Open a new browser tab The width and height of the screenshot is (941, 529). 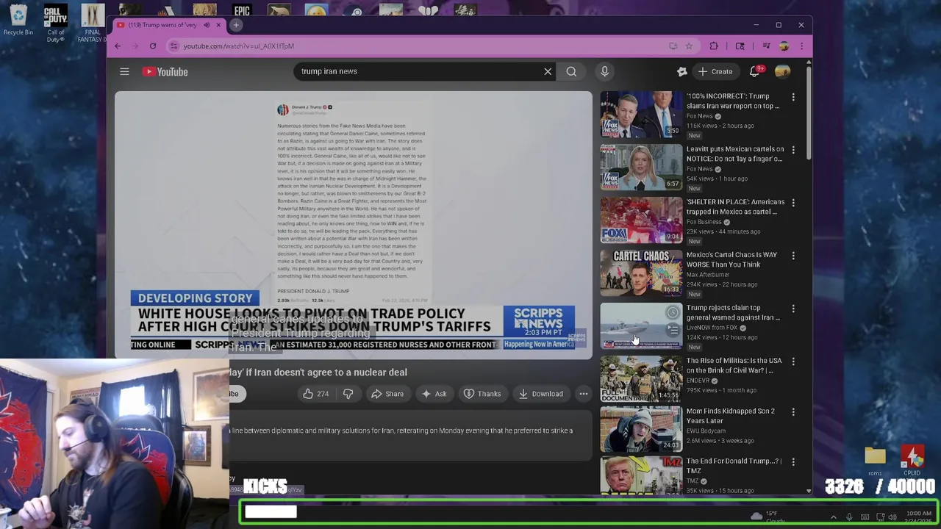(236, 25)
